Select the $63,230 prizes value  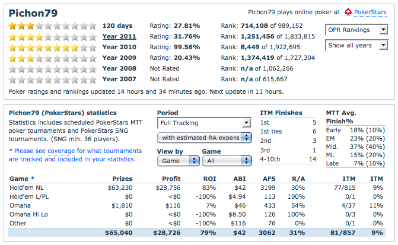coord(120,187)
